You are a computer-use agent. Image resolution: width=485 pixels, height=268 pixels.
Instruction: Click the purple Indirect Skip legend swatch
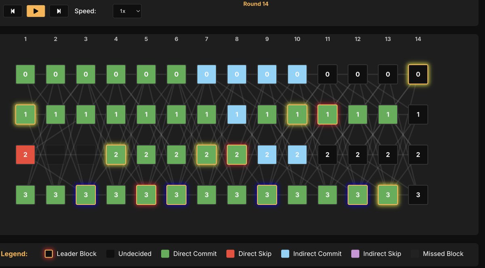coord(355,254)
